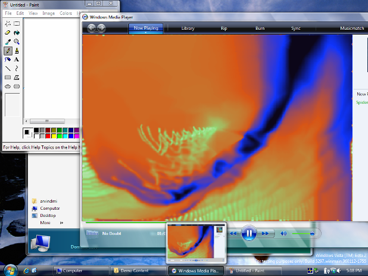The image size is (368, 276).
Task: Open Paint's Edit menu
Action: 20,13
